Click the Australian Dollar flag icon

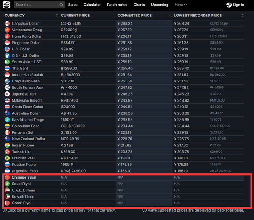[x=7, y=113]
